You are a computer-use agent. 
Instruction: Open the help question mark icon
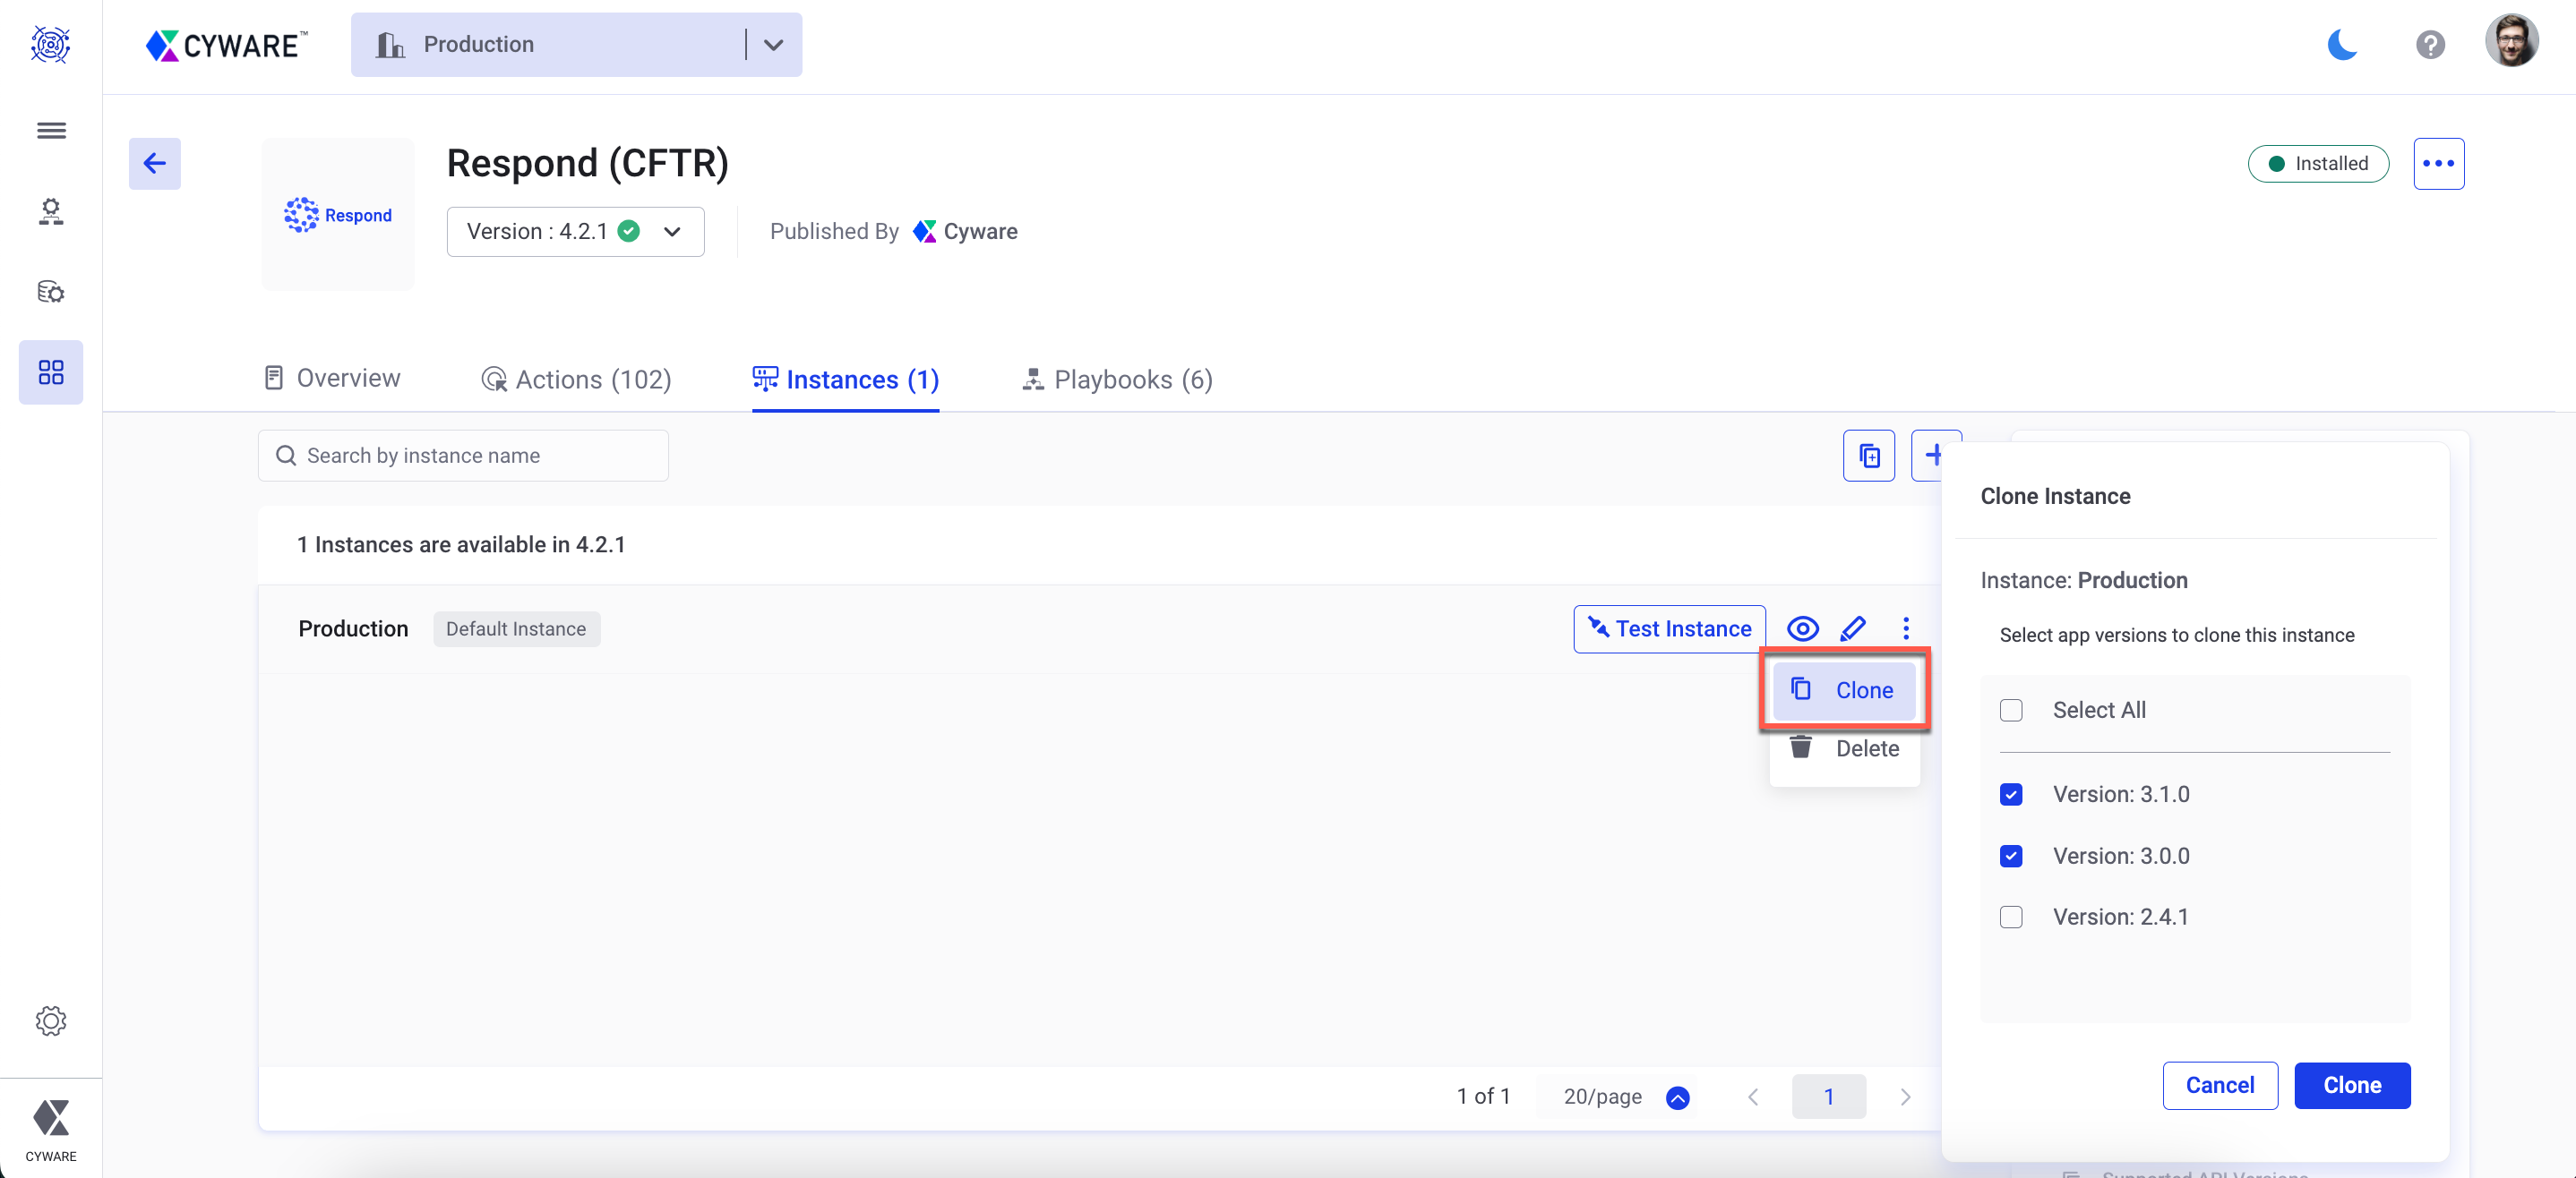point(2430,45)
